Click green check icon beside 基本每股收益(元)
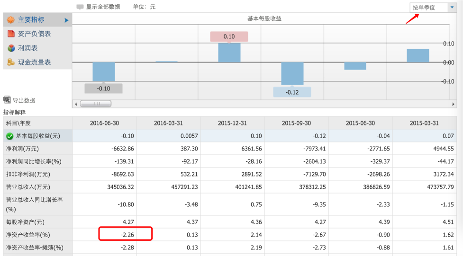Viewport: 463px width, 256px height. pyautogui.click(x=10, y=136)
